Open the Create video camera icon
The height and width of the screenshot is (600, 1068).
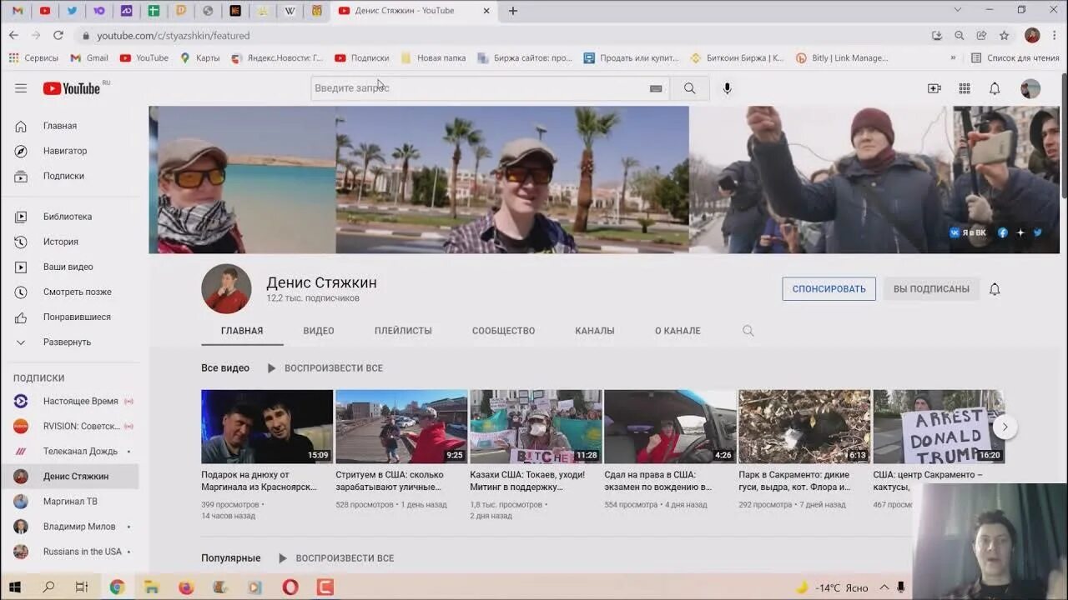[934, 88]
